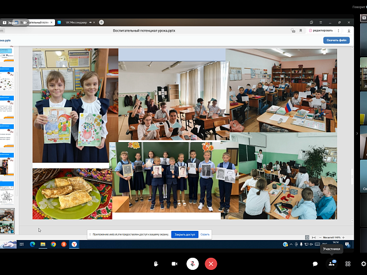Click the network icon in the system tray
The width and height of the screenshot is (367, 275).
point(306,245)
